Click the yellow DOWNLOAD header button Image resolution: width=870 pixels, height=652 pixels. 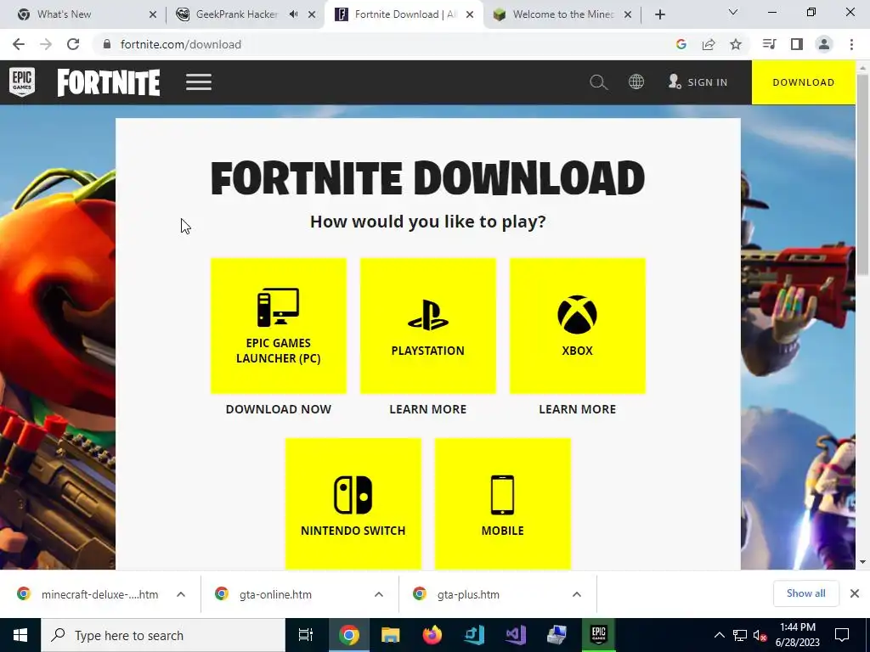pyautogui.click(x=804, y=82)
